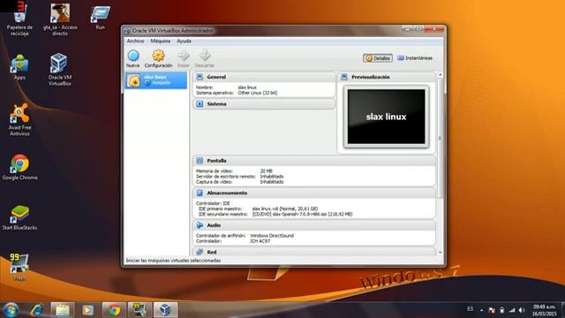This screenshot has height=318, width=565.
Task: Click the '20 MB' video memory value
Action: [x=267, y=170]
